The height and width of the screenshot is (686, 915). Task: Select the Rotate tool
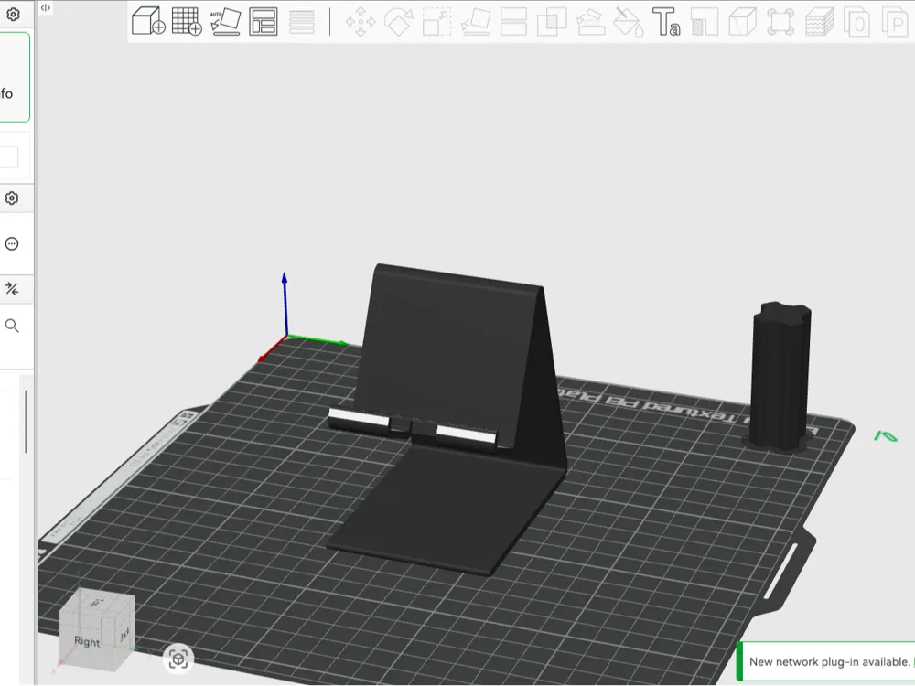(399, 22)
